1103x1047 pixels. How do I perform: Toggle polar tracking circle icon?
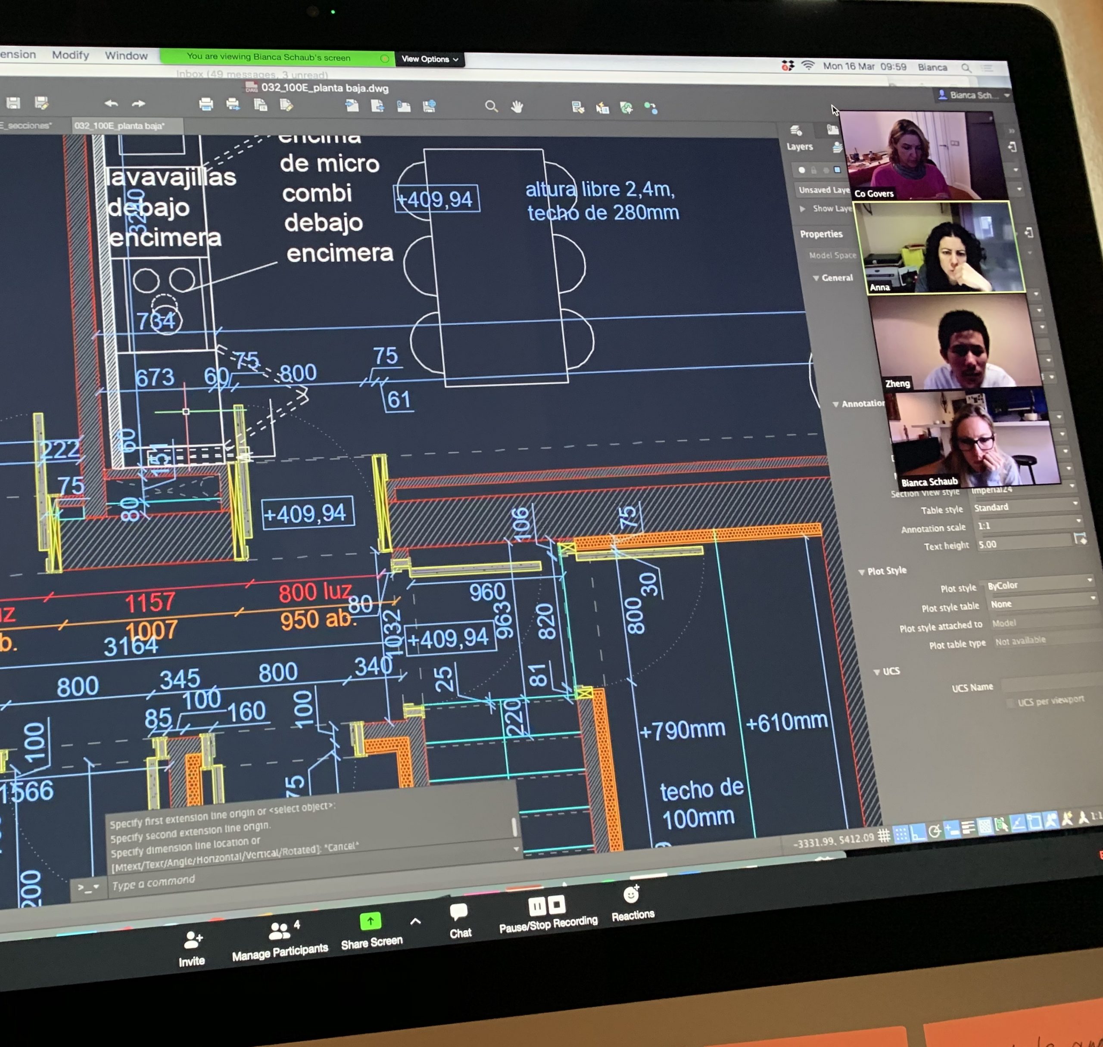click(x=935, y=831)
